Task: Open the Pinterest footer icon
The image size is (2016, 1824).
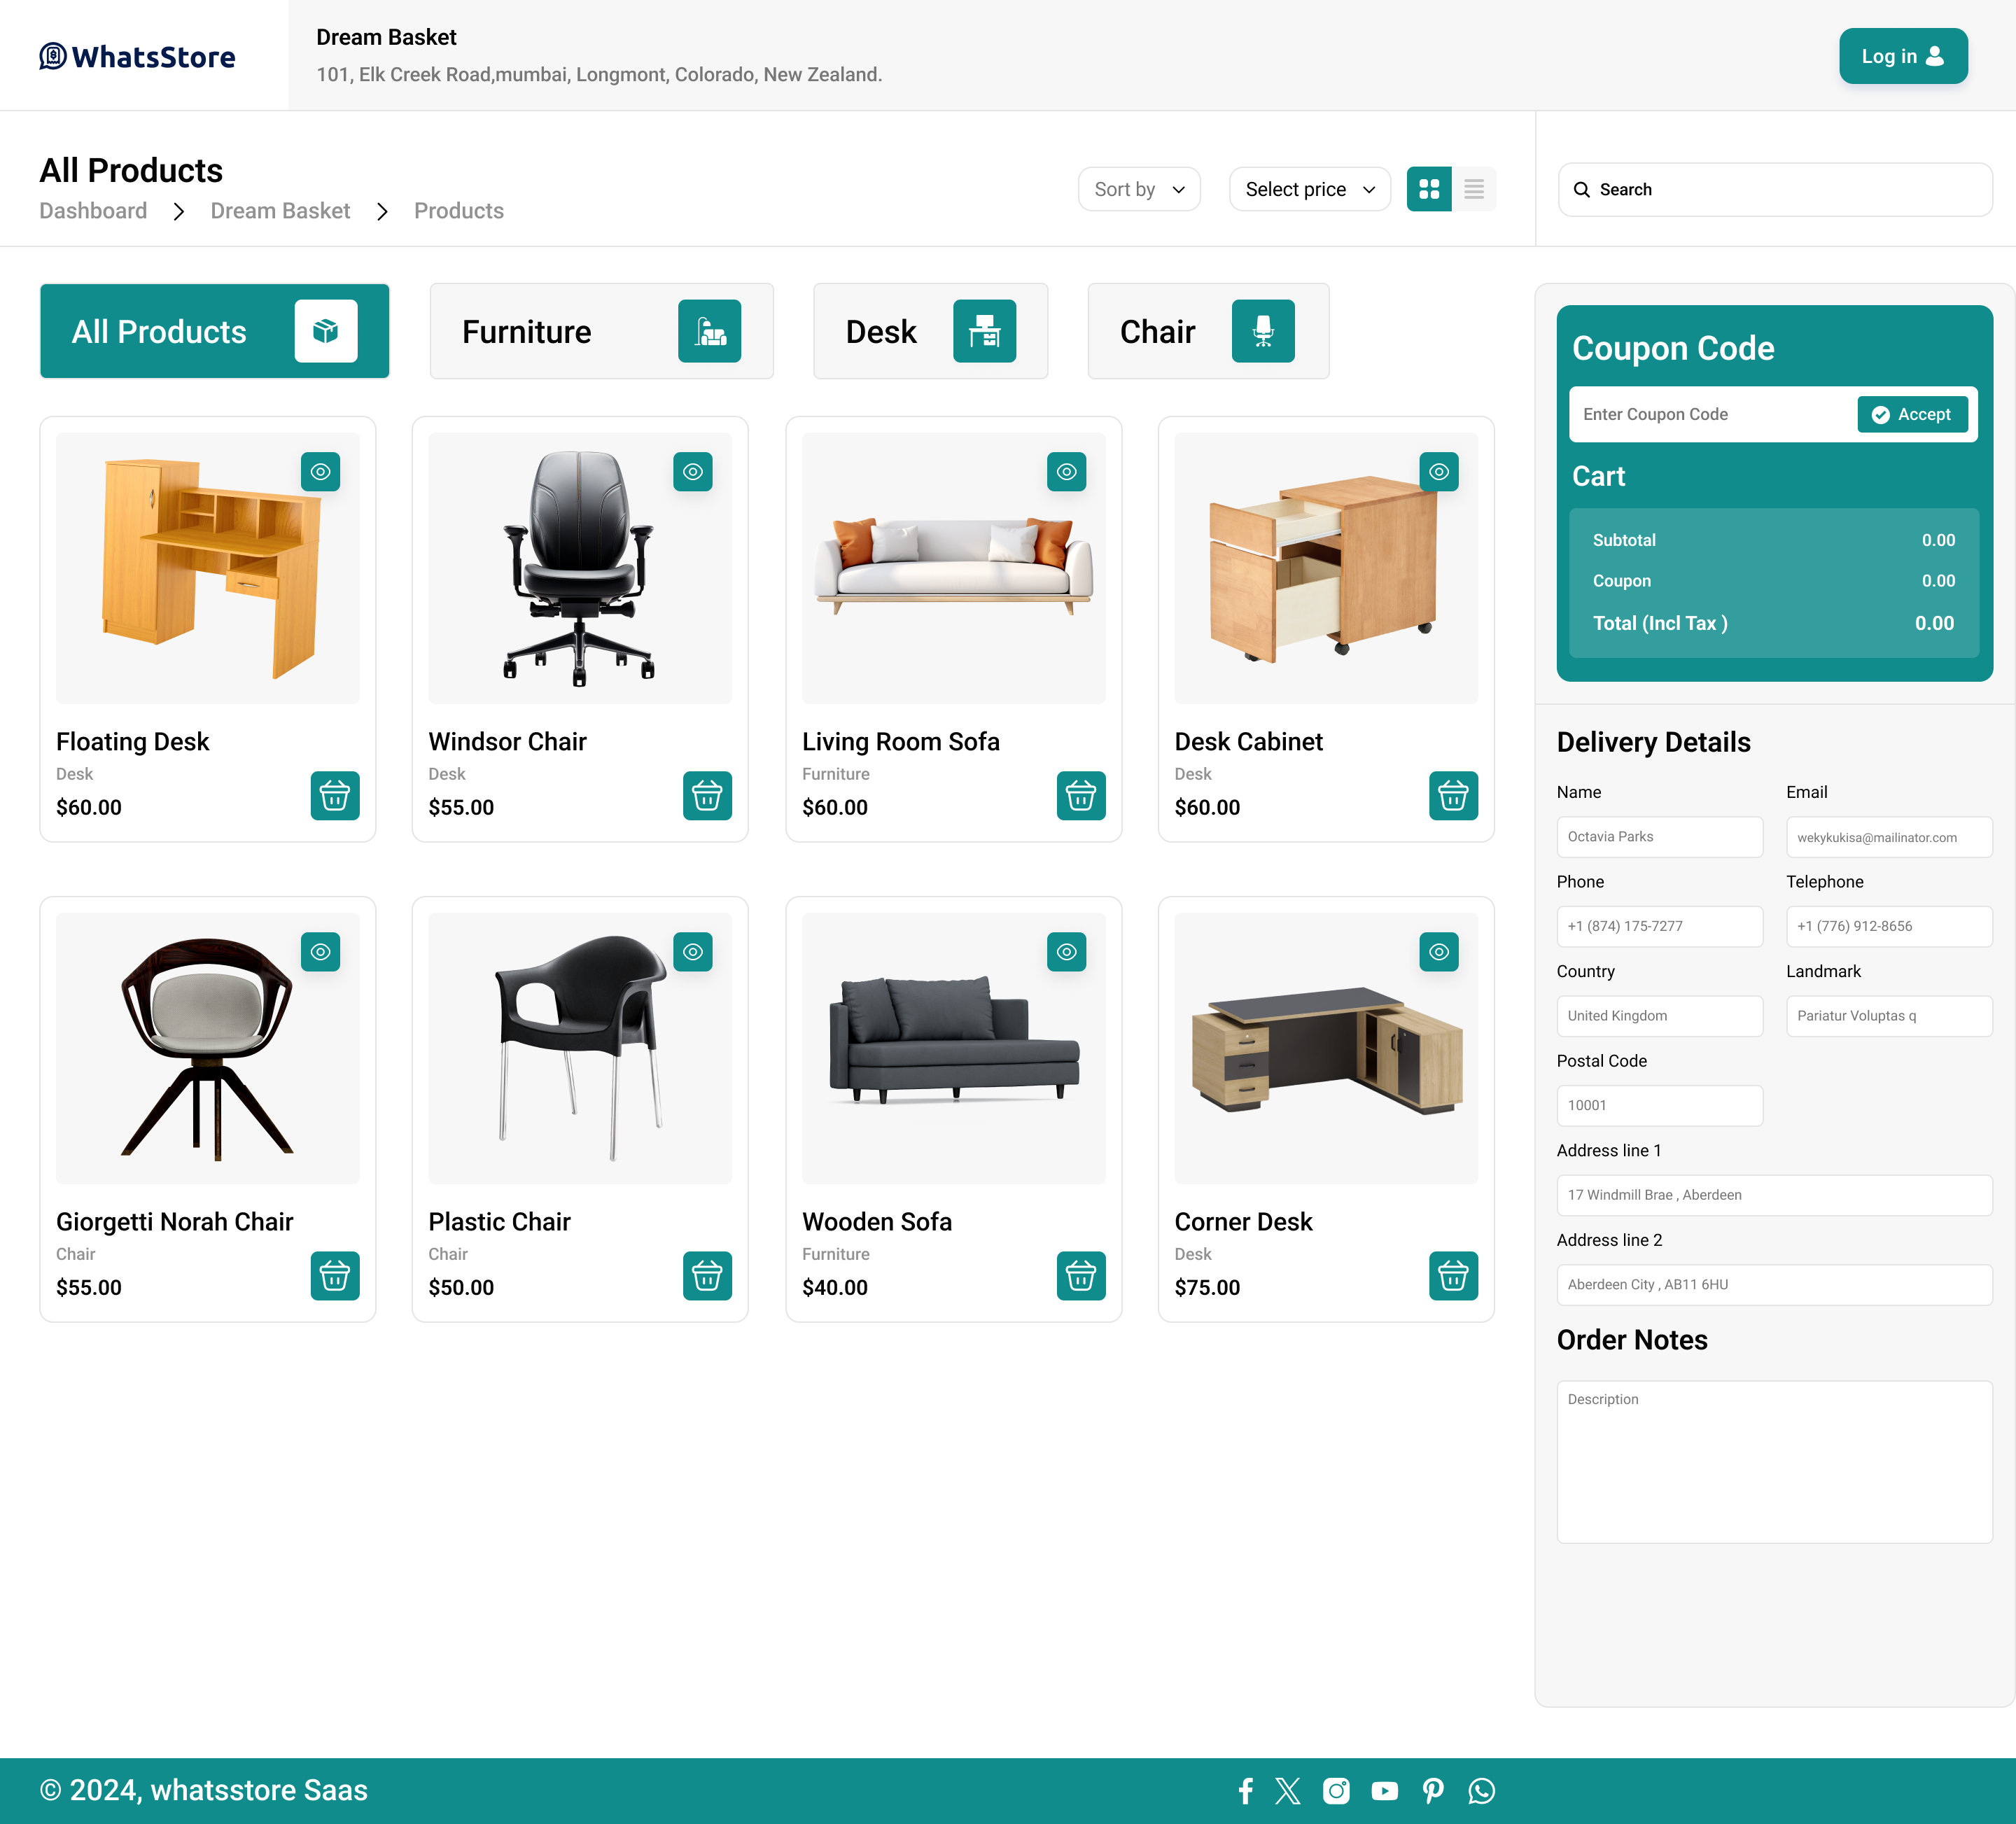Action: coord(1432,1791)
